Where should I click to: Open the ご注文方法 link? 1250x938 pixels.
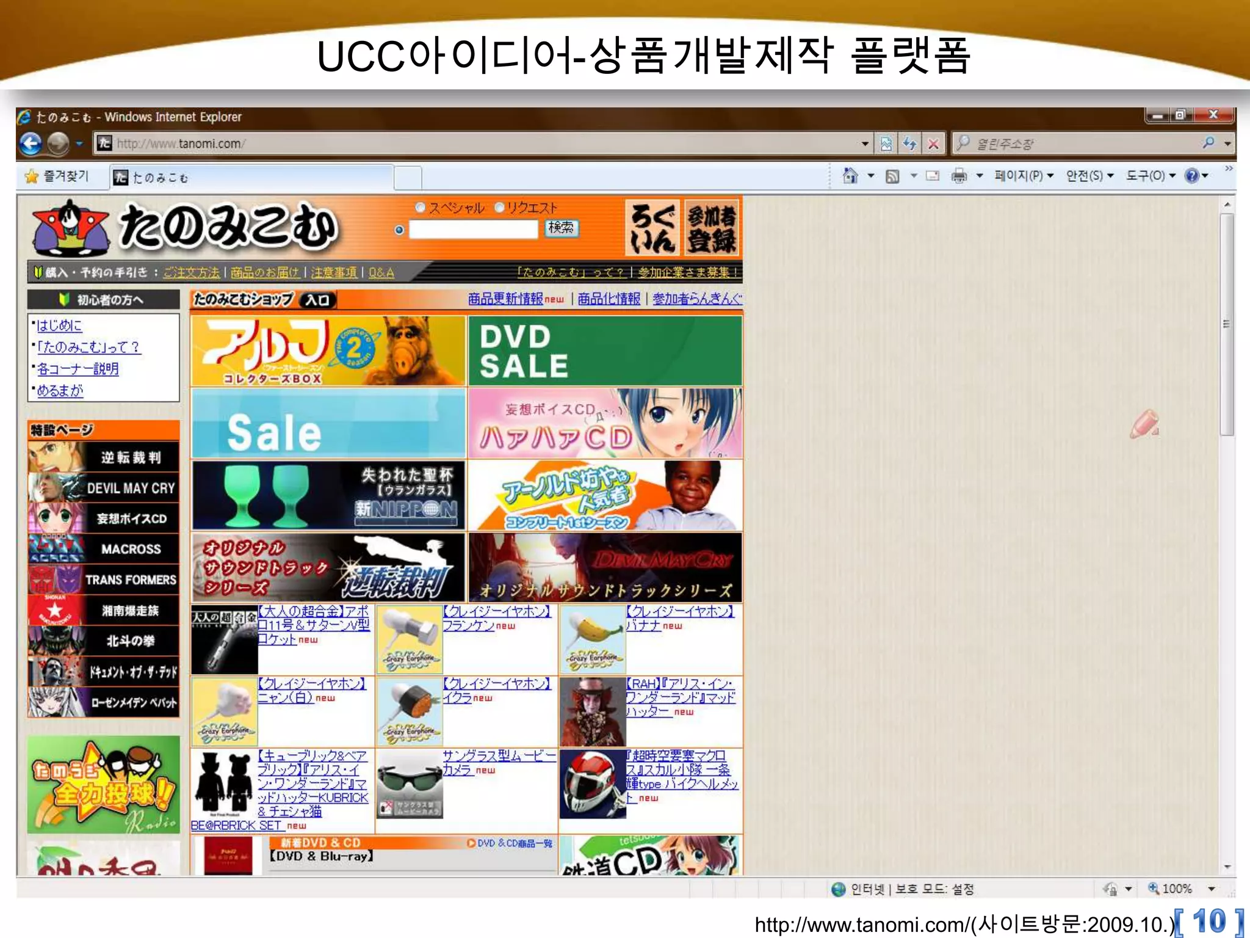click(x=192, y=272)
